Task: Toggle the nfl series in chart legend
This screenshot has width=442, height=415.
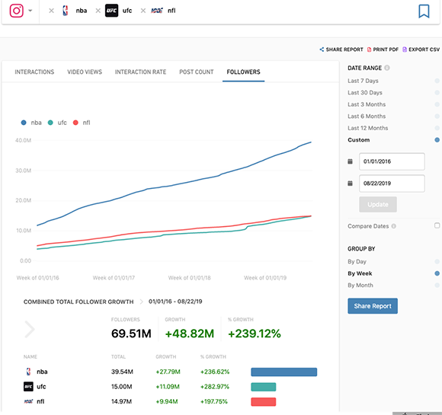Action: pos(82,123)
